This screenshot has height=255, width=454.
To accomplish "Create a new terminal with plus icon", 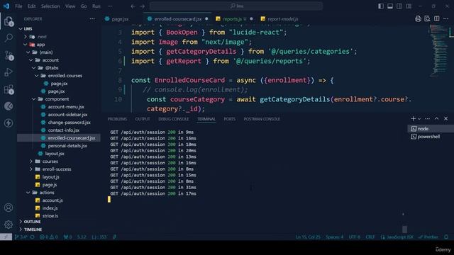I will (x=413, y=119).
